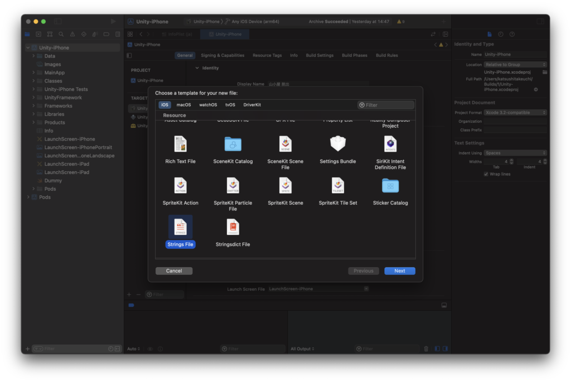Select the Settings Bundle template icon
Screen dimensions: 571x382
point(337,144)
